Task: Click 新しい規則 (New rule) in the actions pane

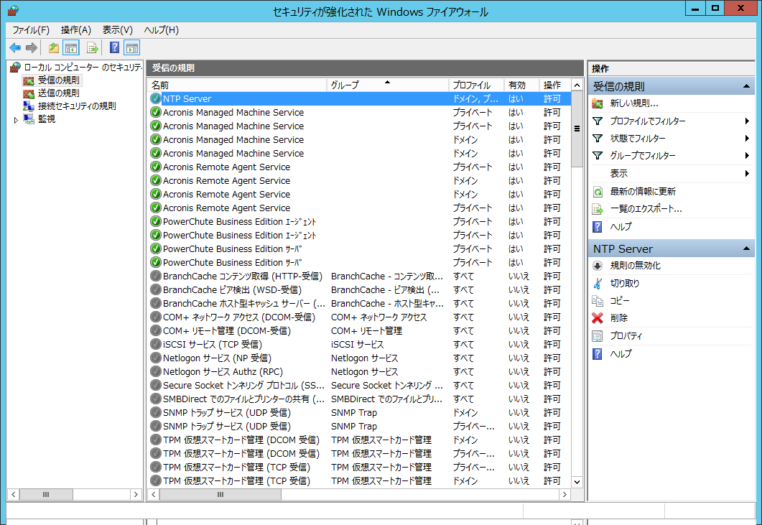Action: 633,103
